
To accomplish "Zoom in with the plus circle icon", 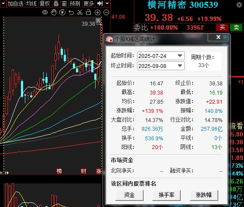I will point(98,13).
